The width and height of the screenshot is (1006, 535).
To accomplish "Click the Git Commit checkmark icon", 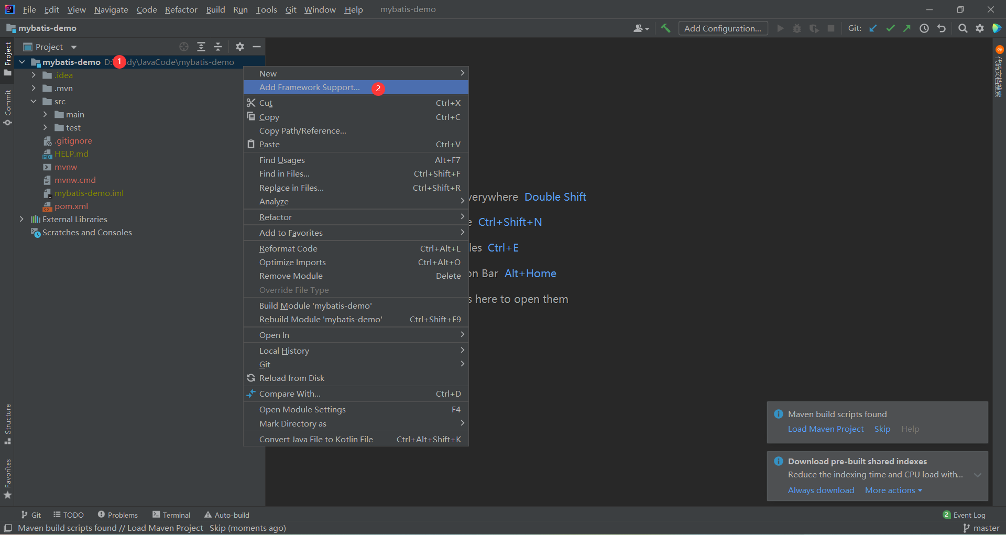I will coord(890,28).
